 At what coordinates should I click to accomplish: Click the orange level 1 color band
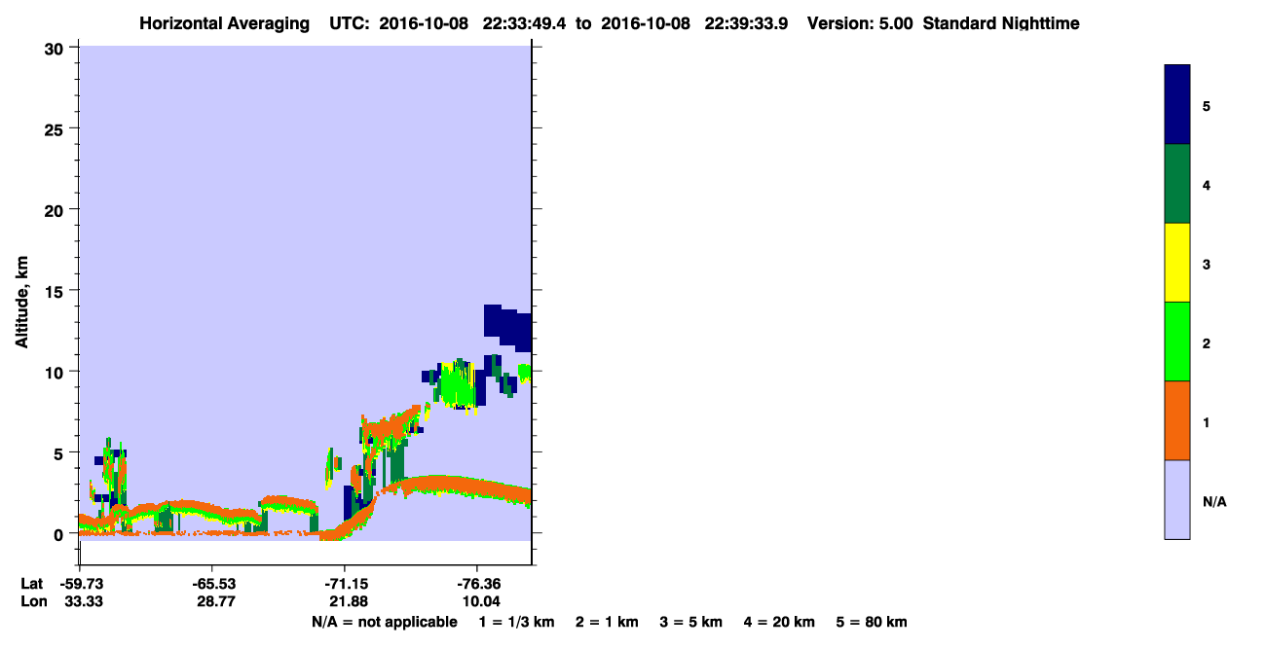tap(1176, 420)
